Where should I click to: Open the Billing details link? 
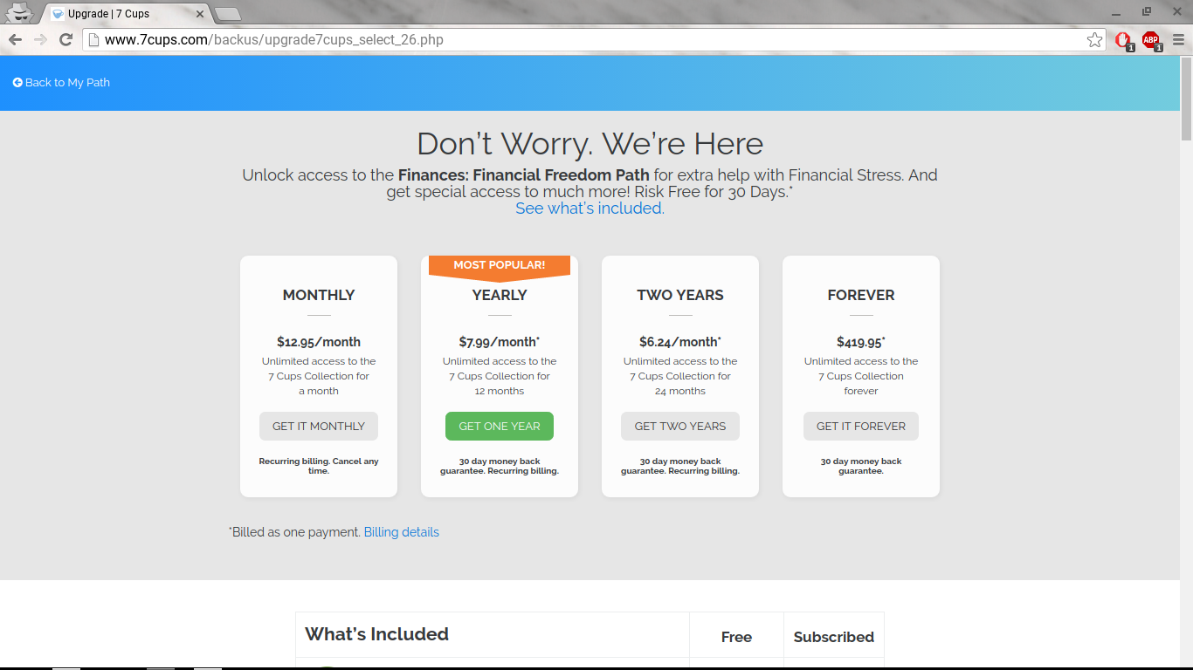click(x=402, y=532)
